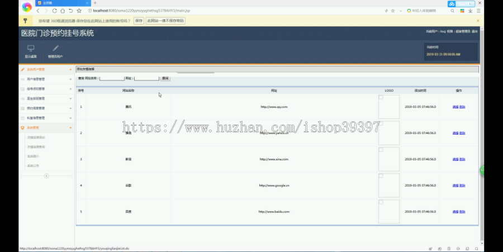Click the colorful extensions grid icon
503x252 pixels.
(462, 11)
